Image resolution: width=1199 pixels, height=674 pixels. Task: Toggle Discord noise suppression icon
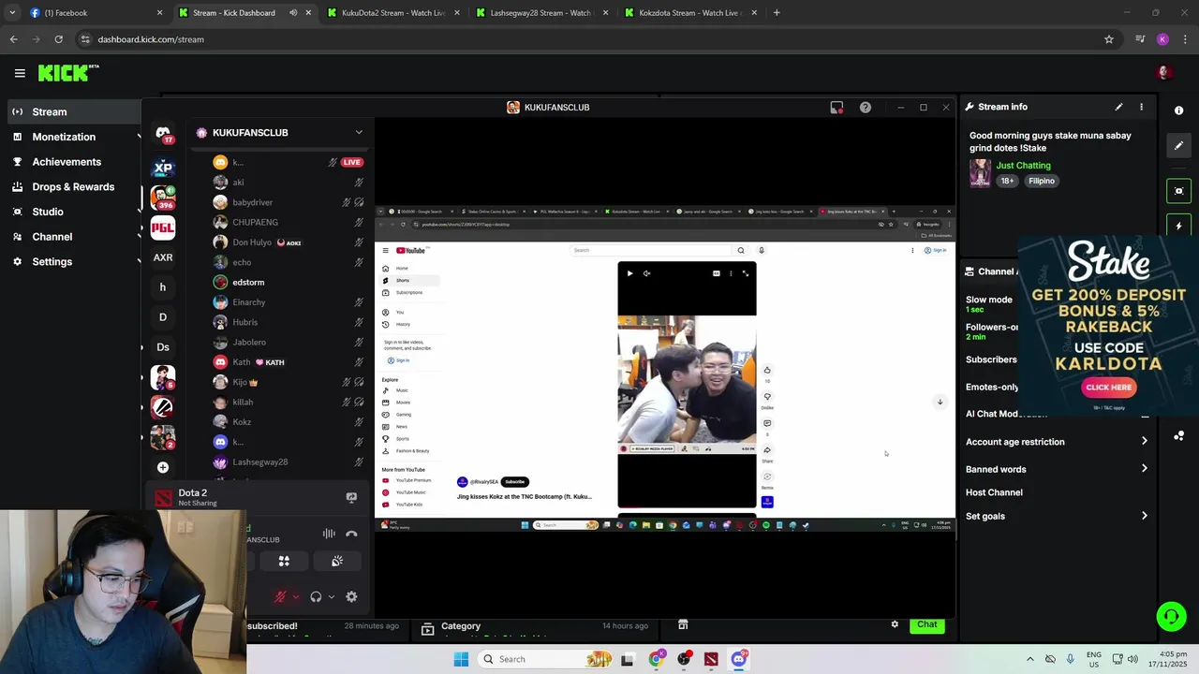pyautogui.click(x=329, y=534)
